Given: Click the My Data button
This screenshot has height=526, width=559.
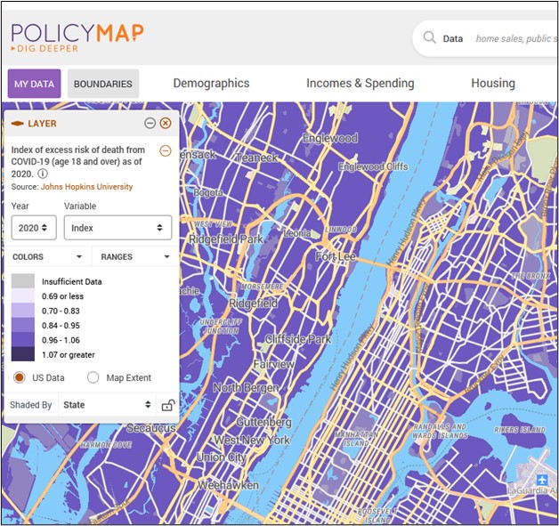Looking at the screenshot, I should [x=34, y=85].
